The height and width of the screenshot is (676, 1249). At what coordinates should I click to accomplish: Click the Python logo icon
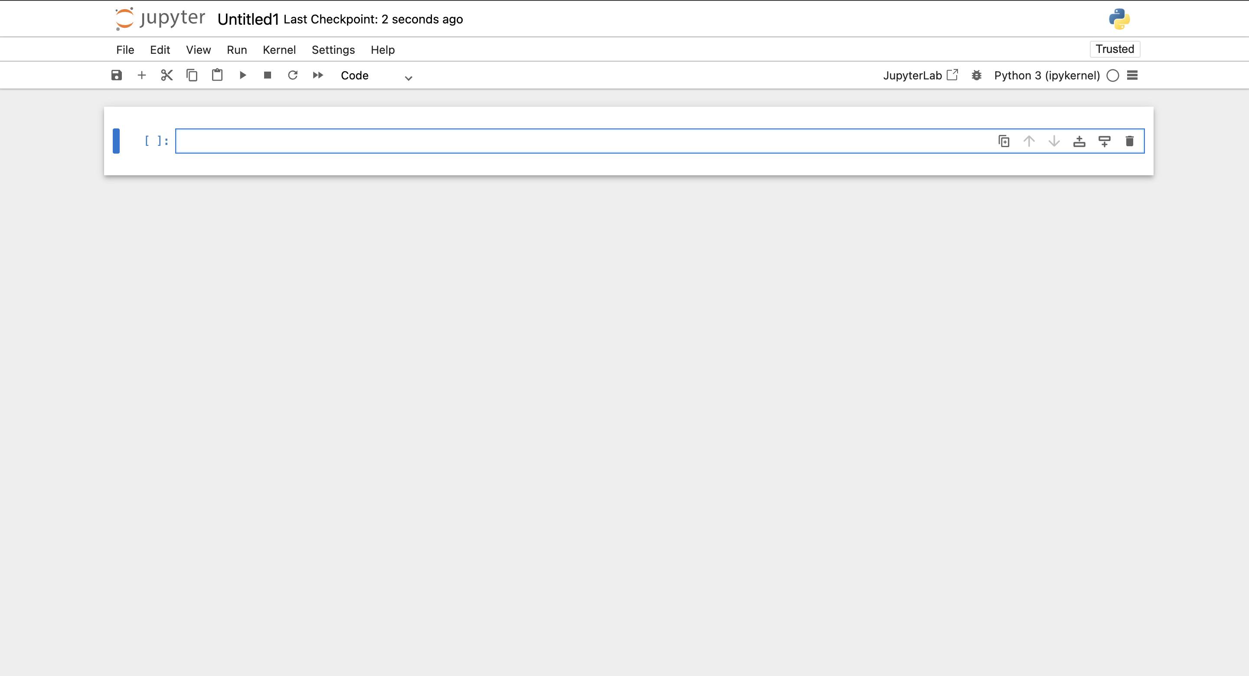pos(1119,19)
